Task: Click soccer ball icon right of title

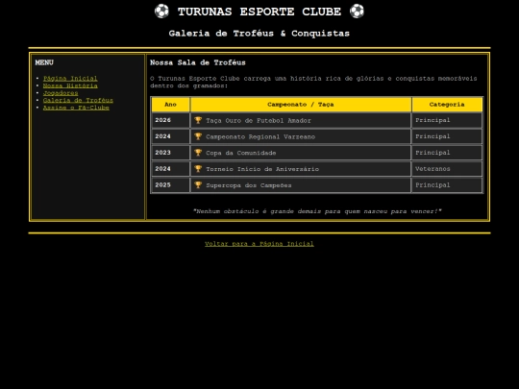Action: (x=357, y=12)
